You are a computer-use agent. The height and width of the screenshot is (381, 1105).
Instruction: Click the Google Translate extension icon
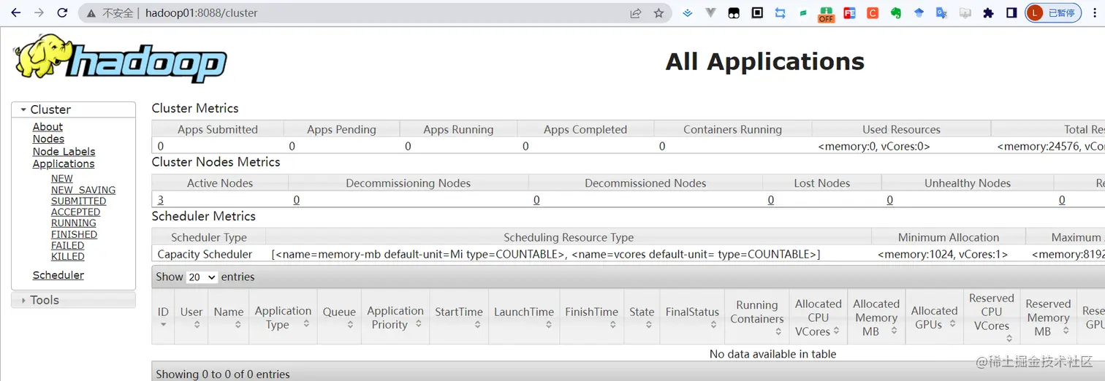[942, 13]
